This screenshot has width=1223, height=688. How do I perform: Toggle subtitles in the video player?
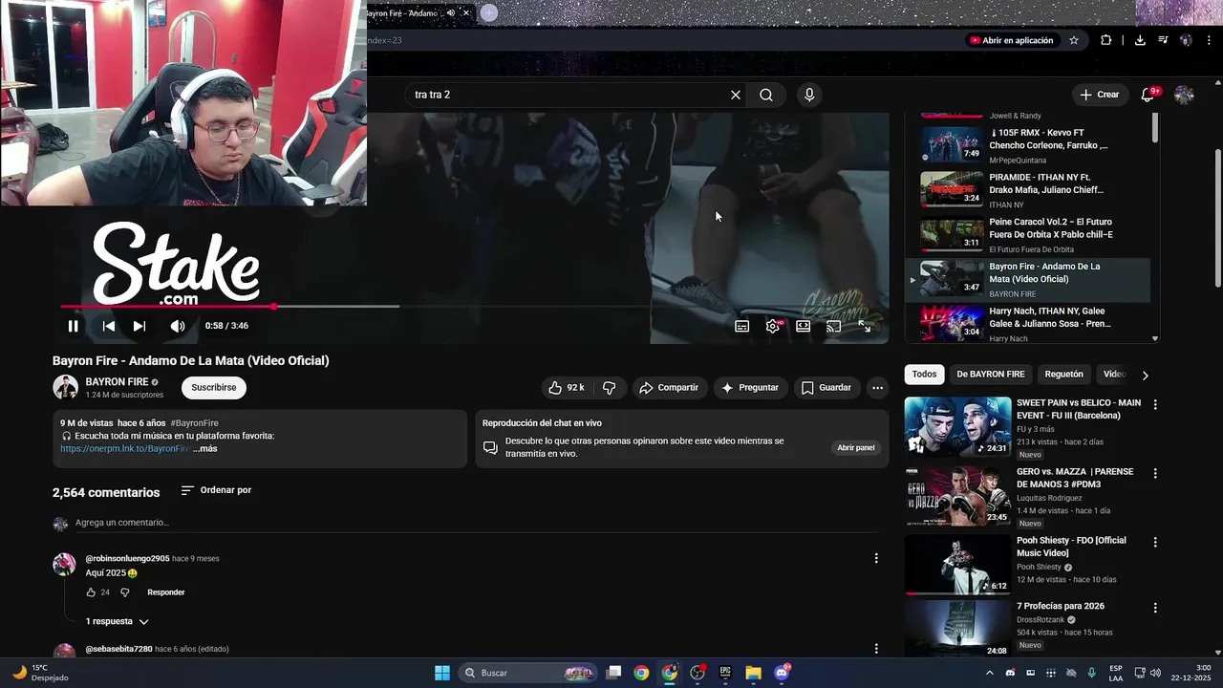click(741, 326)
